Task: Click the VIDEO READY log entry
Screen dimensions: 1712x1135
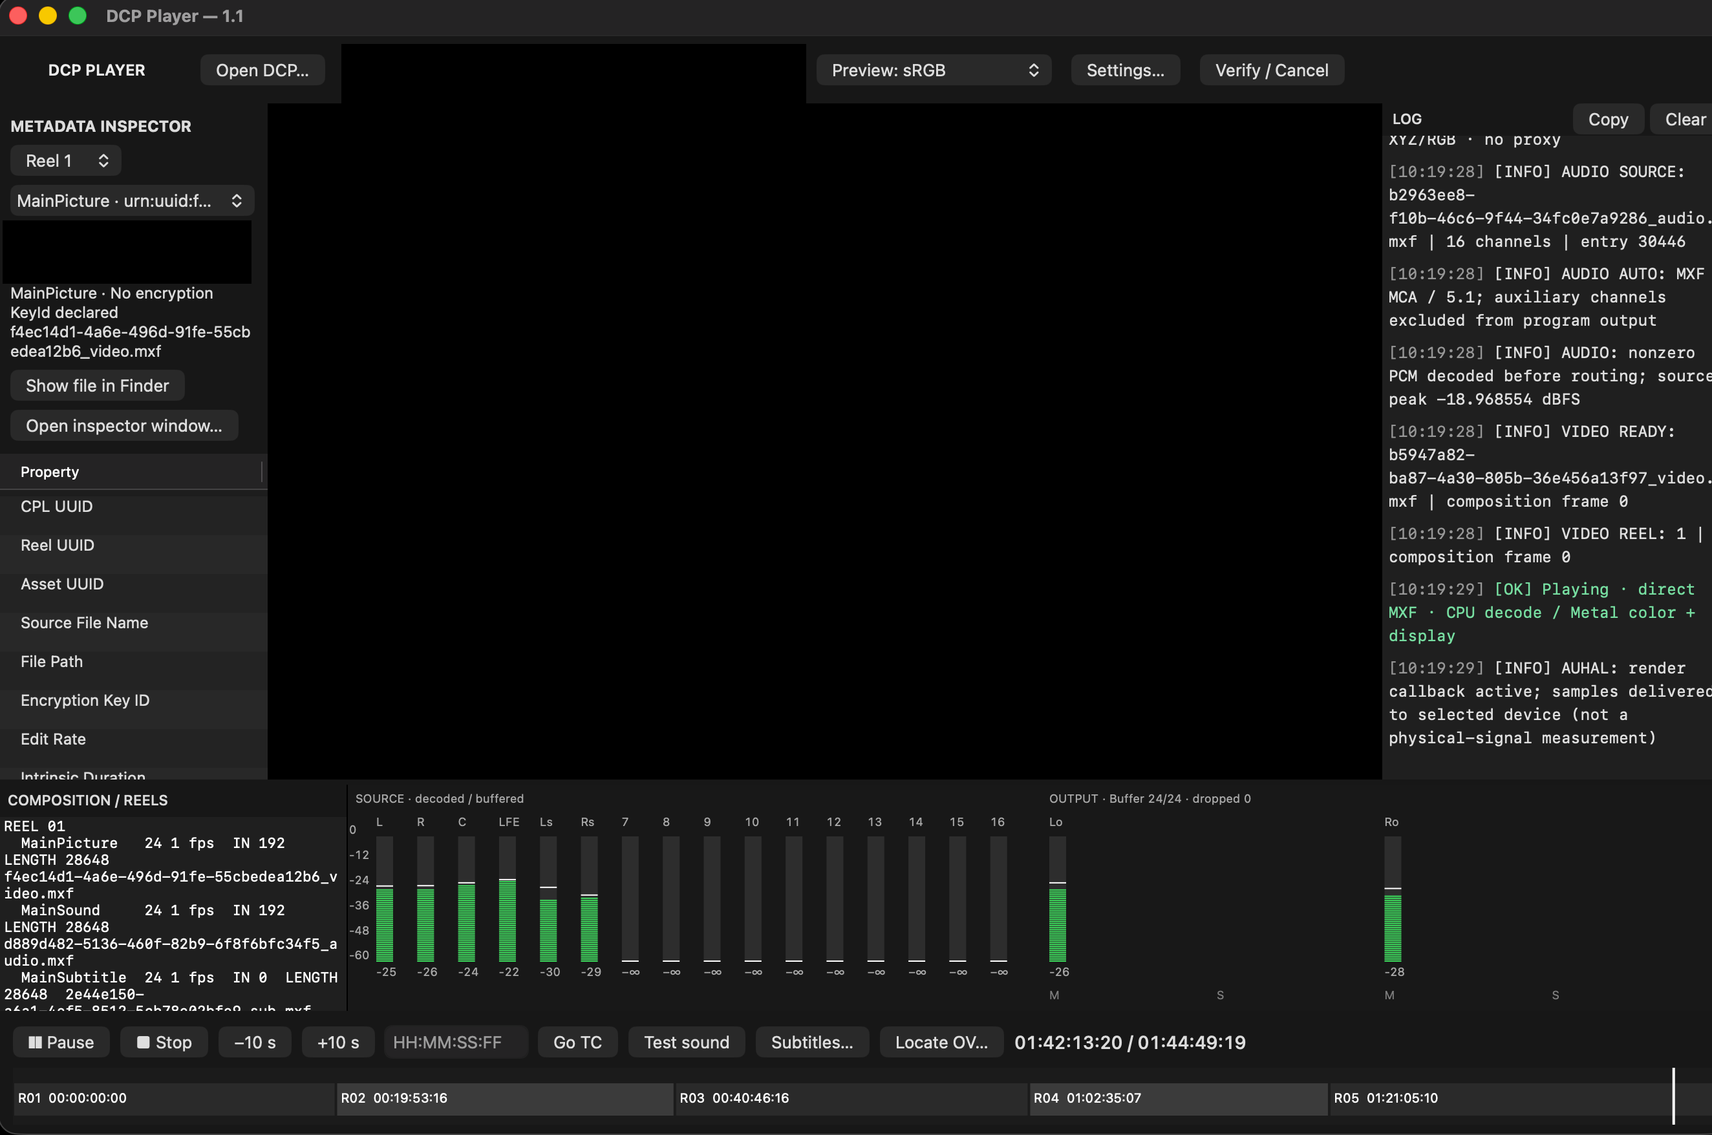Action: 1549,466
